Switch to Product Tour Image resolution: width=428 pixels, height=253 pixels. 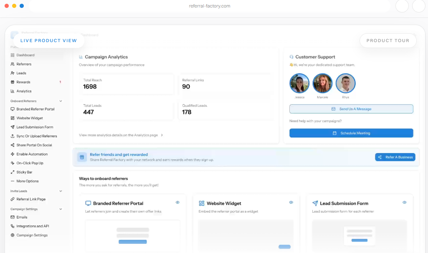388,40
